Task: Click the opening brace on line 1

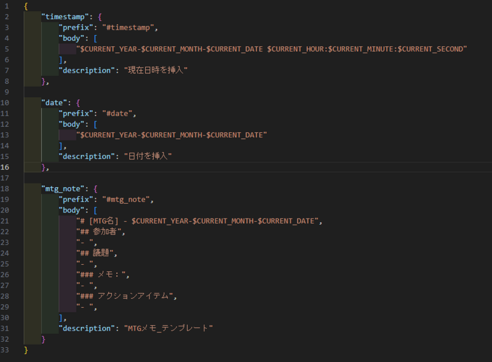Action: click(26, 6)
